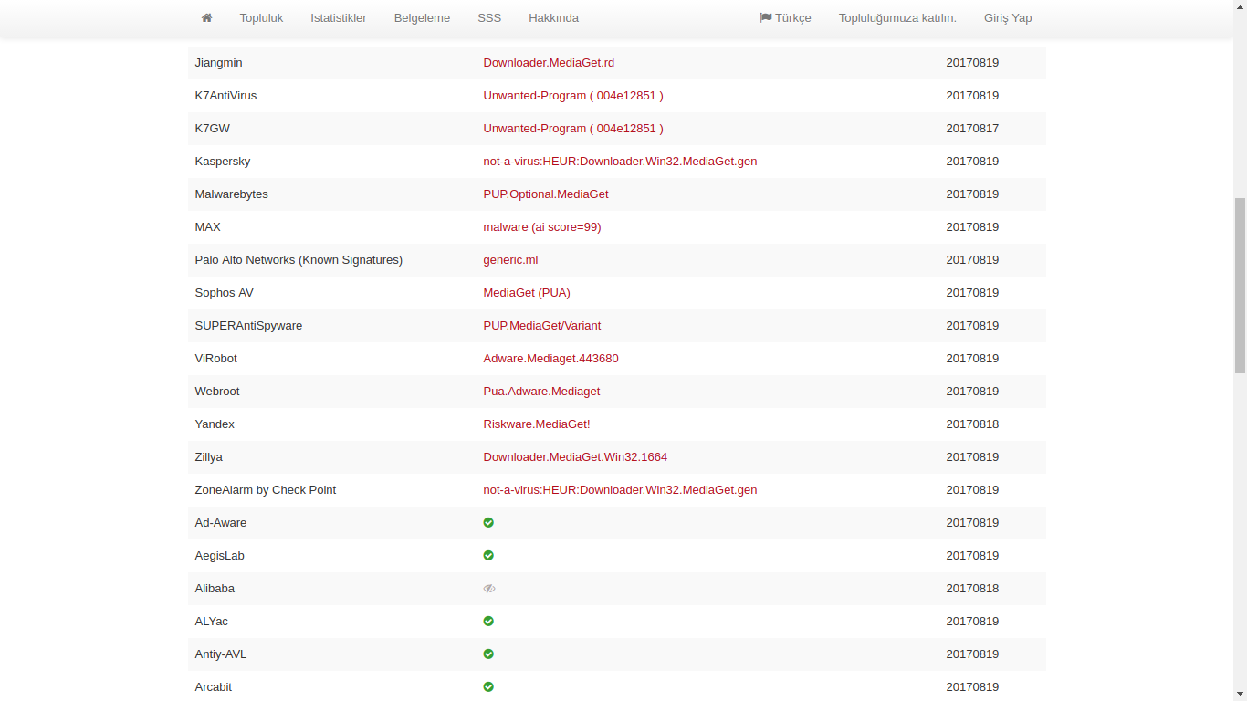1247x701 pixels.
Task: Click K7AntiVirus Unwanted-Program detection
Action: pyautogui.click(x=573, y=96)
